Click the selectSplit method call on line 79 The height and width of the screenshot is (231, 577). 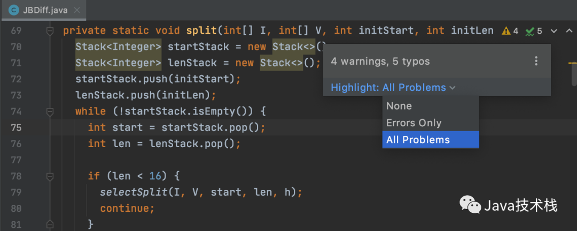coord(134,192)
